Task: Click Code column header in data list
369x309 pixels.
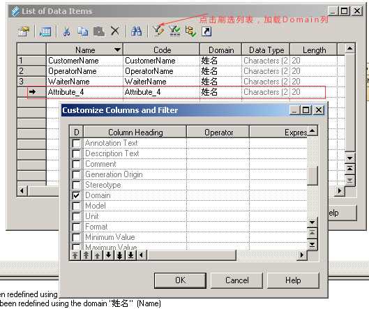Action: pos(162,50)
